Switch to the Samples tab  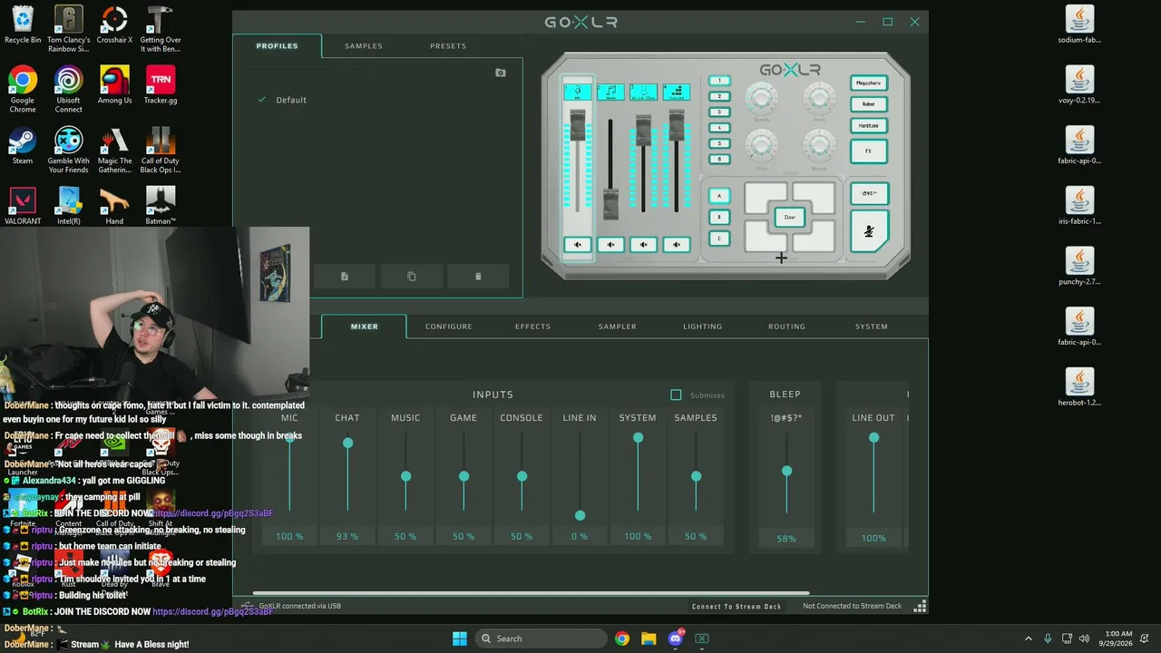[x=364, y=46]
